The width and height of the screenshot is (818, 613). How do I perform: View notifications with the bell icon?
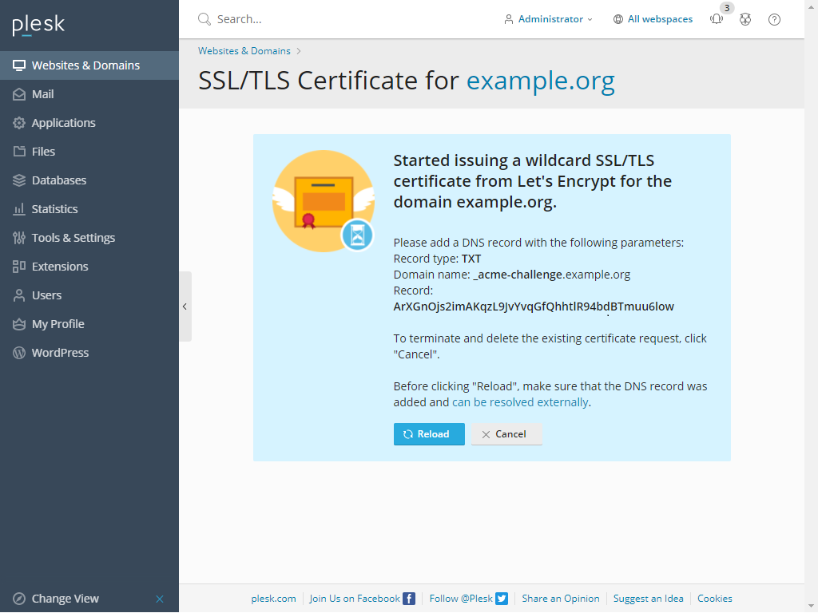pos(717,19)
